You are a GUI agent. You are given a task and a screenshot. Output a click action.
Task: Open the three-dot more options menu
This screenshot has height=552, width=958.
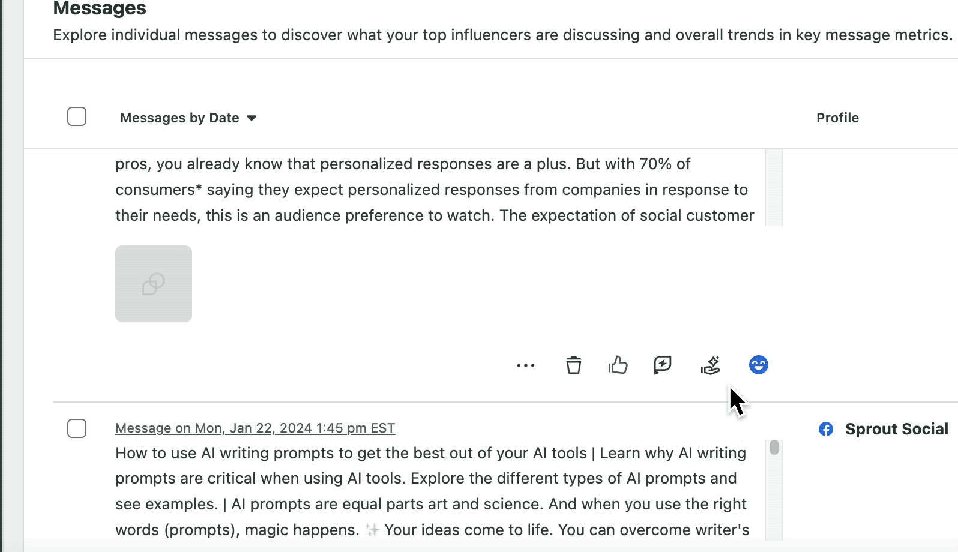525,365
